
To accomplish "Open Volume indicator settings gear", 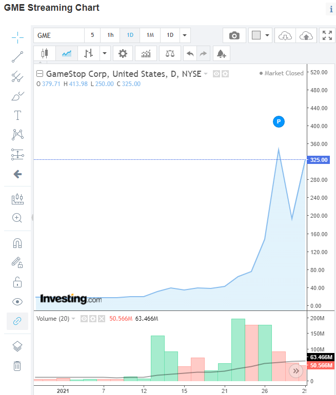I will 93,319.
